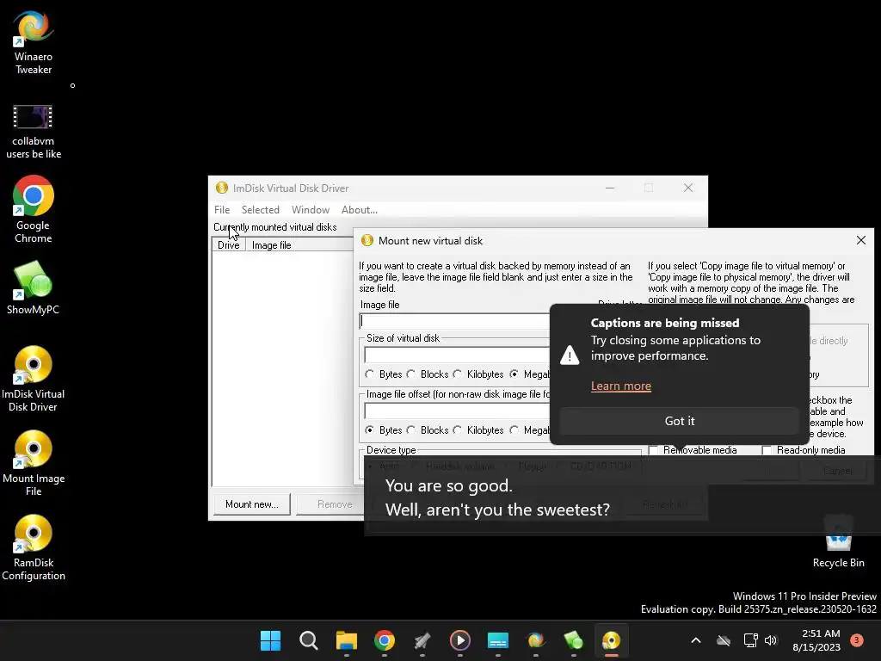Open ShowMyPC desktop shortcut
This screenshot has height=661, width=881.
click(x=34, y=287)
